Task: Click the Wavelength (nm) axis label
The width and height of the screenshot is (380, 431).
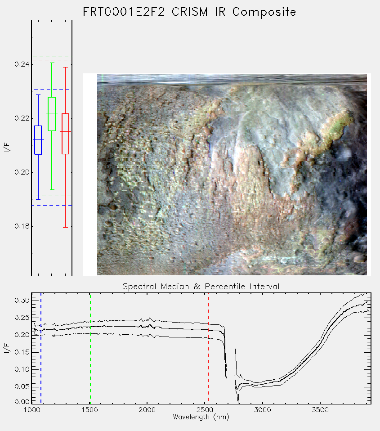Action: click(201, 417)
